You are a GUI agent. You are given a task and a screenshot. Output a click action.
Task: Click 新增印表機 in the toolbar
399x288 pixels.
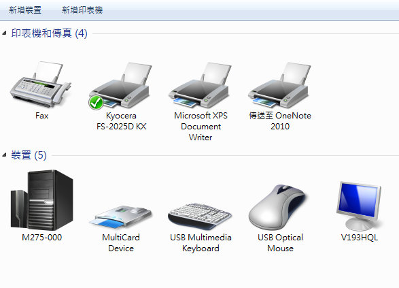pos(82,10)
